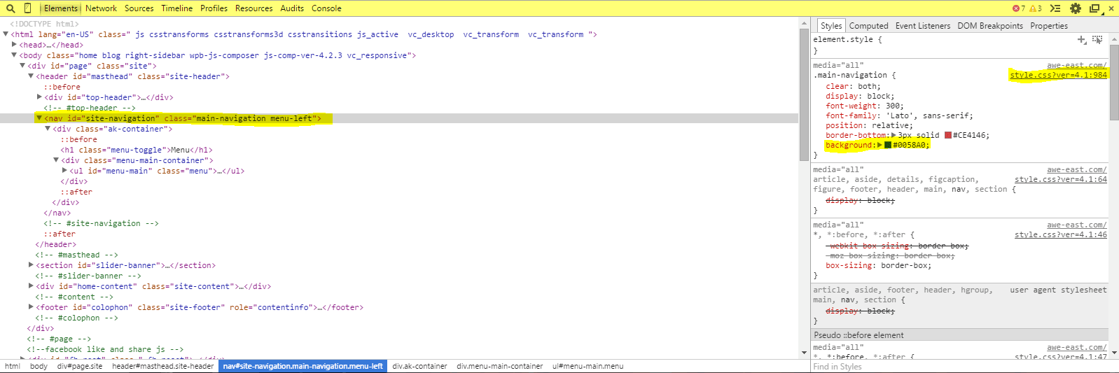Switch to the Timeline panel
Image resolution: width=1119 pixels, height=373 pixels.
point(176,8)
